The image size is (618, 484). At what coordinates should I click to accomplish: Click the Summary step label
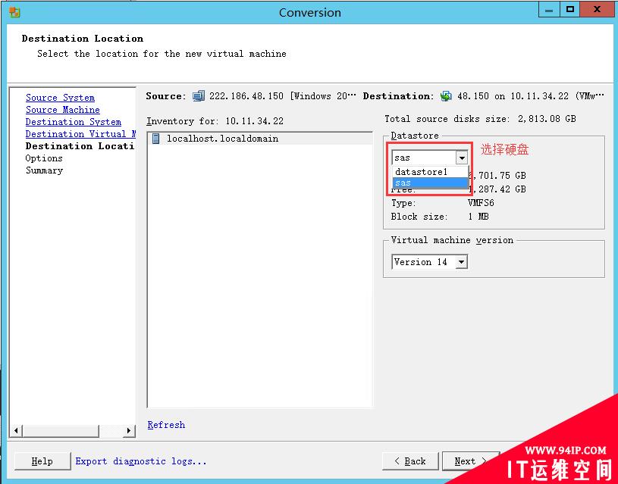pos(45,170)
